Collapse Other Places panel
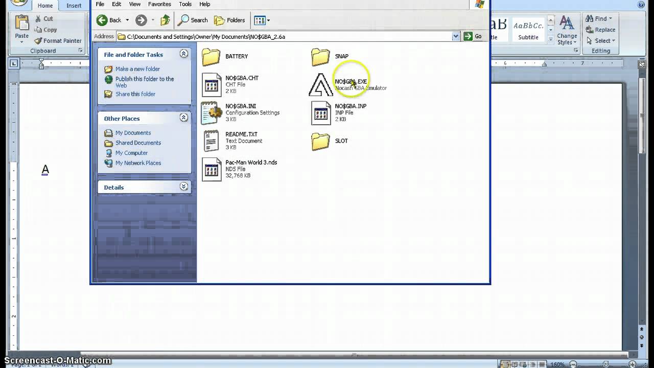Viewport: 654px width, 368px height. coord(184,118)
